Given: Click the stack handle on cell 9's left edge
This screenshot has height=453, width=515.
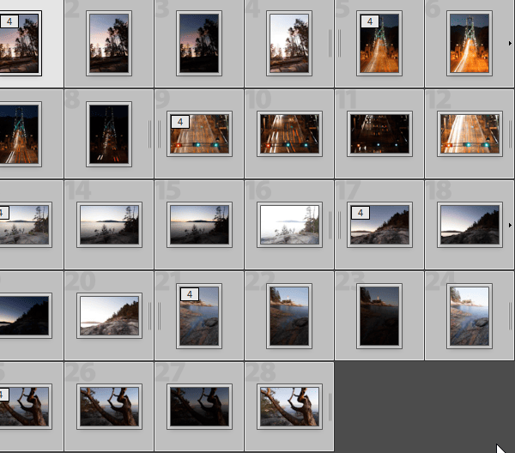Looking at the screenshot, I should [x=159, y=134].
